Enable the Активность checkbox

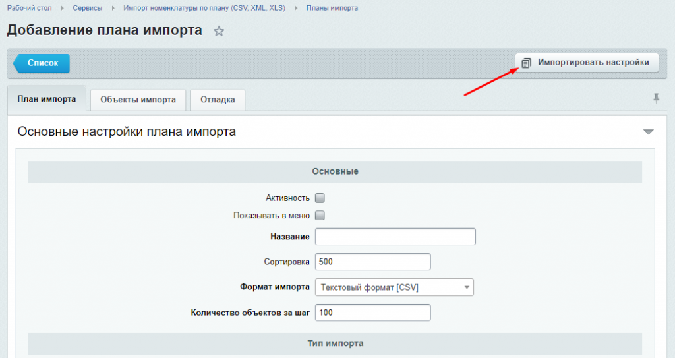pyautogui.click(x=320, y=198)
